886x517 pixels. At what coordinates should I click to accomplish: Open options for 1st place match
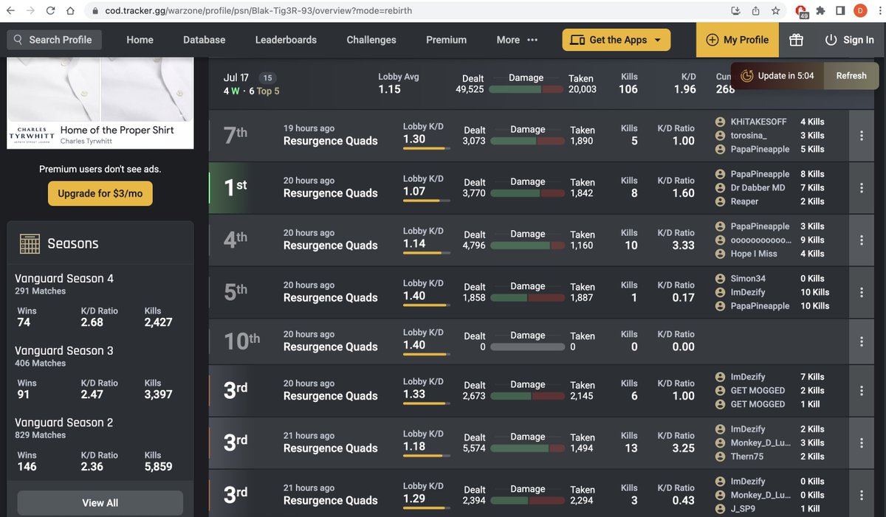tap(861, 188)
